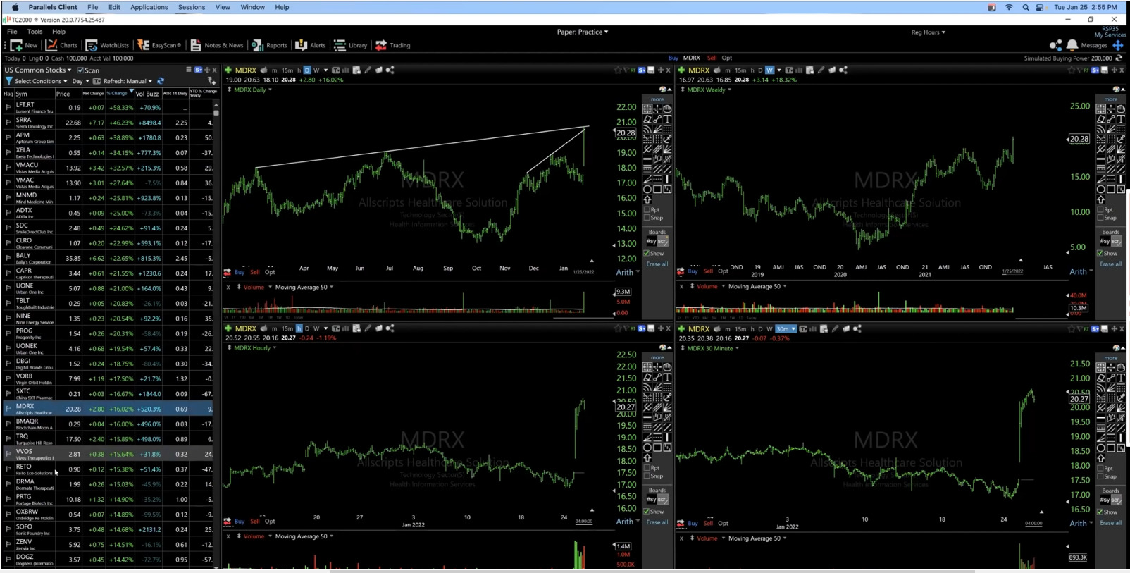Open Notes & News panel
This screenshot has height=573, width=1130.
(x=216, y=45)
